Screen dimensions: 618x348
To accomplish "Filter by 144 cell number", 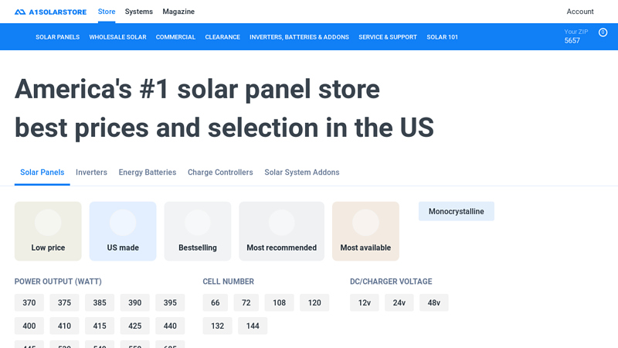I will (253, 326).
